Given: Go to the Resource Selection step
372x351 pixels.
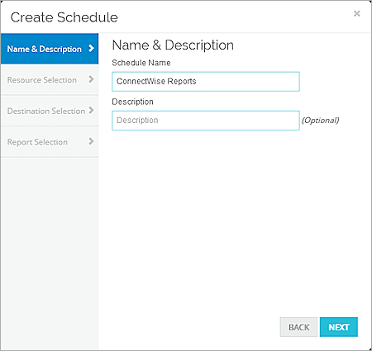Looking at the screenshot, I should pos(50,80).
